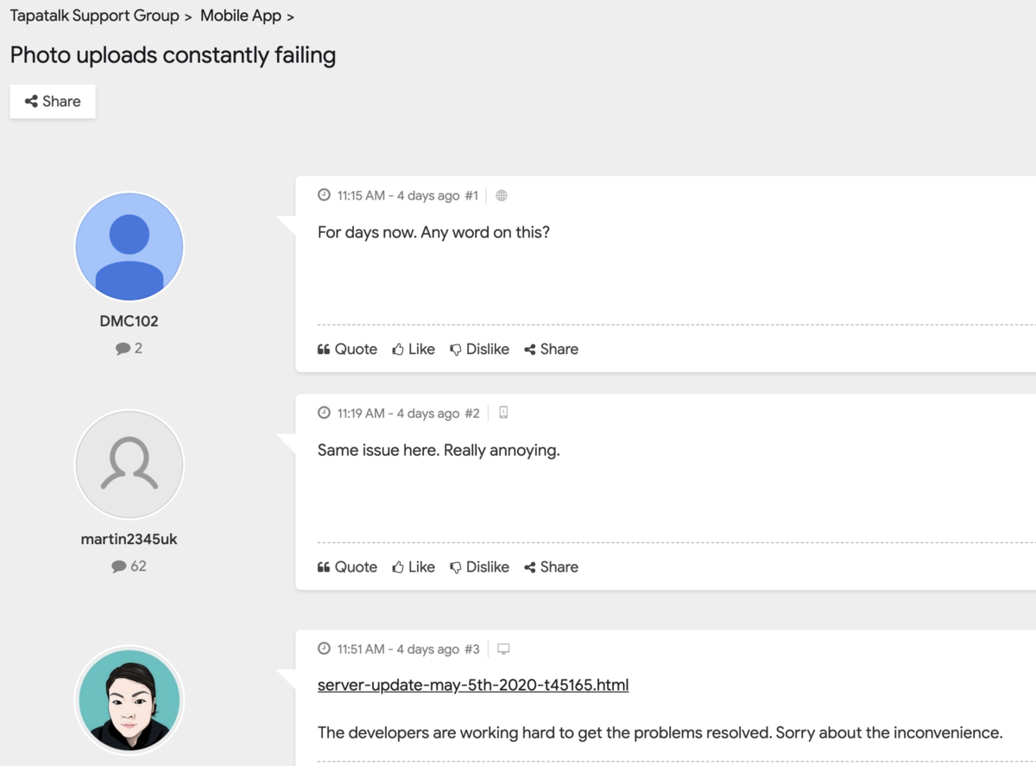This screenshot has width=1036, height=766.
Task: Click the clock icon on post #1
Action: pos(325,195)
